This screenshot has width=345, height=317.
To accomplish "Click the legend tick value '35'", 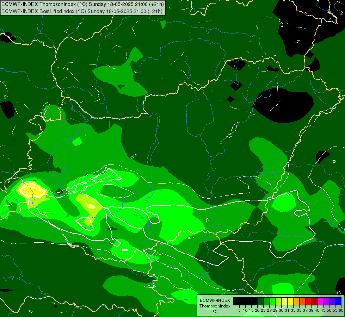I will (x=299, y=310).
